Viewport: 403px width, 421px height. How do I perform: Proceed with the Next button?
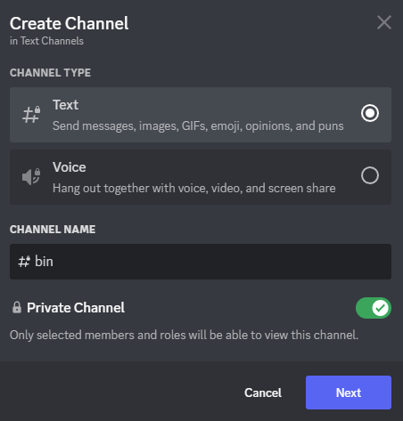(349, 393)
